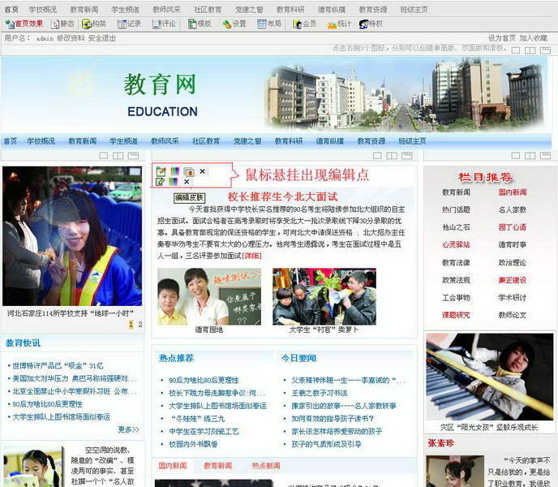Add tabbed panel above middle article column
The height and width of the screenshot is (487, 558).
(407, 156)
